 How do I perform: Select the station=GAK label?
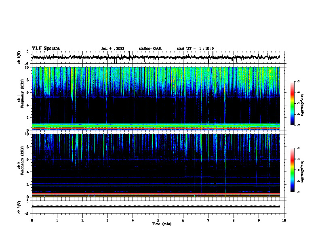point(150,48)
